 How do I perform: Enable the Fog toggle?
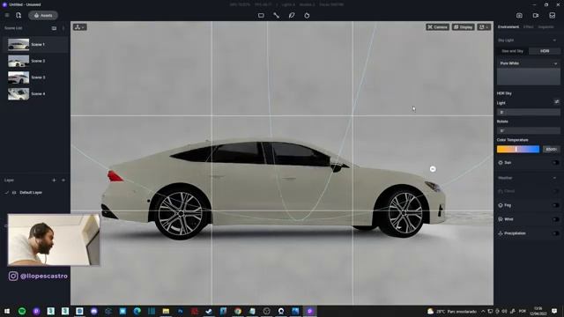click(x=556, y=205)
